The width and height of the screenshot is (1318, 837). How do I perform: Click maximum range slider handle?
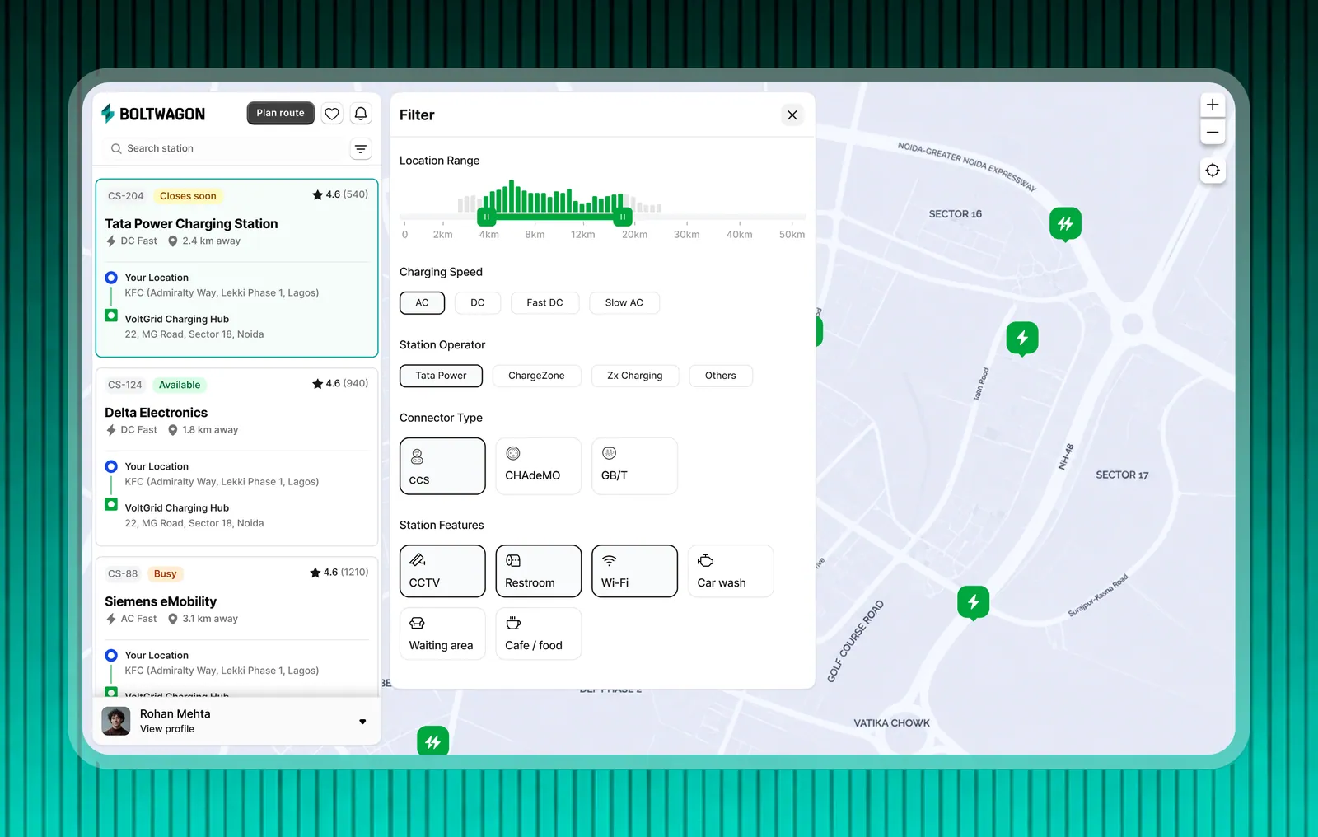pos(623,217)
